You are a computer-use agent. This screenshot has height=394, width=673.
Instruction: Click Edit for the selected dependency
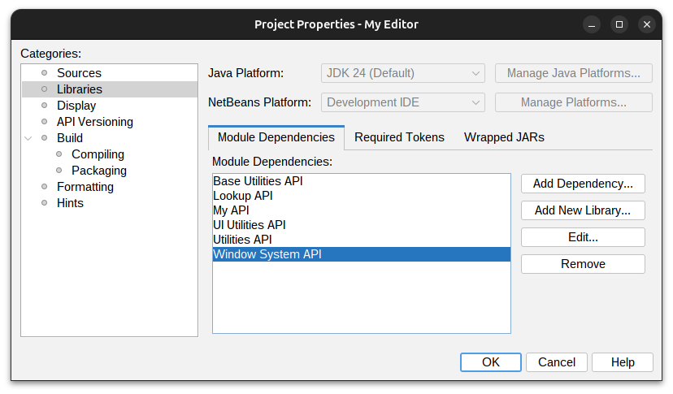[583, 237]
